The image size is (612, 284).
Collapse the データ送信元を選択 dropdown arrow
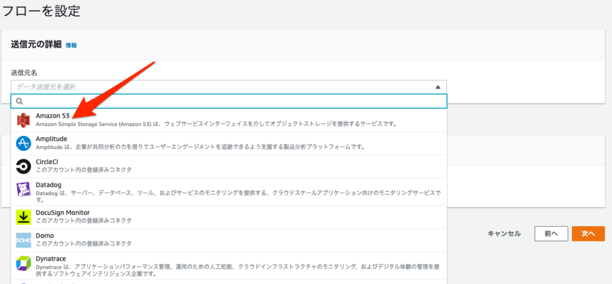[x=438, y=87]
